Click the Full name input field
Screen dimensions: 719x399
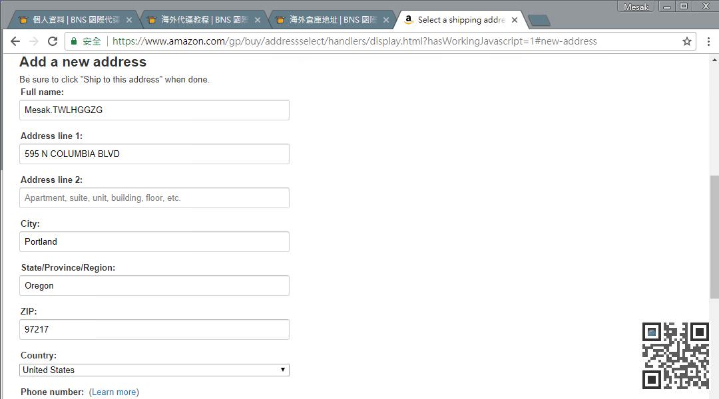click(x=154, y=110)
